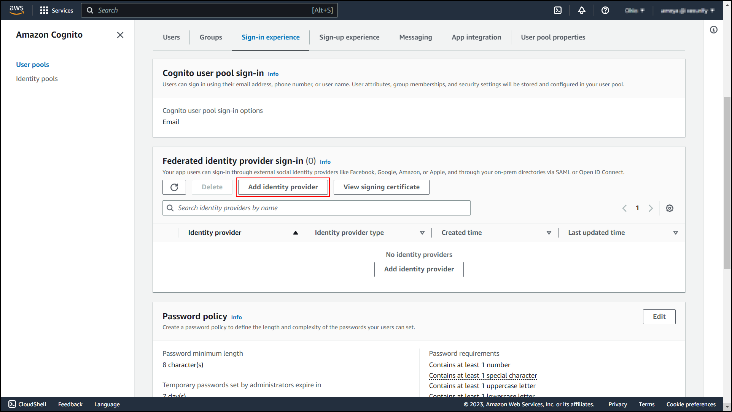732x412 pixels.
Task: Open the help question mark menu
Action: [605, 10]
